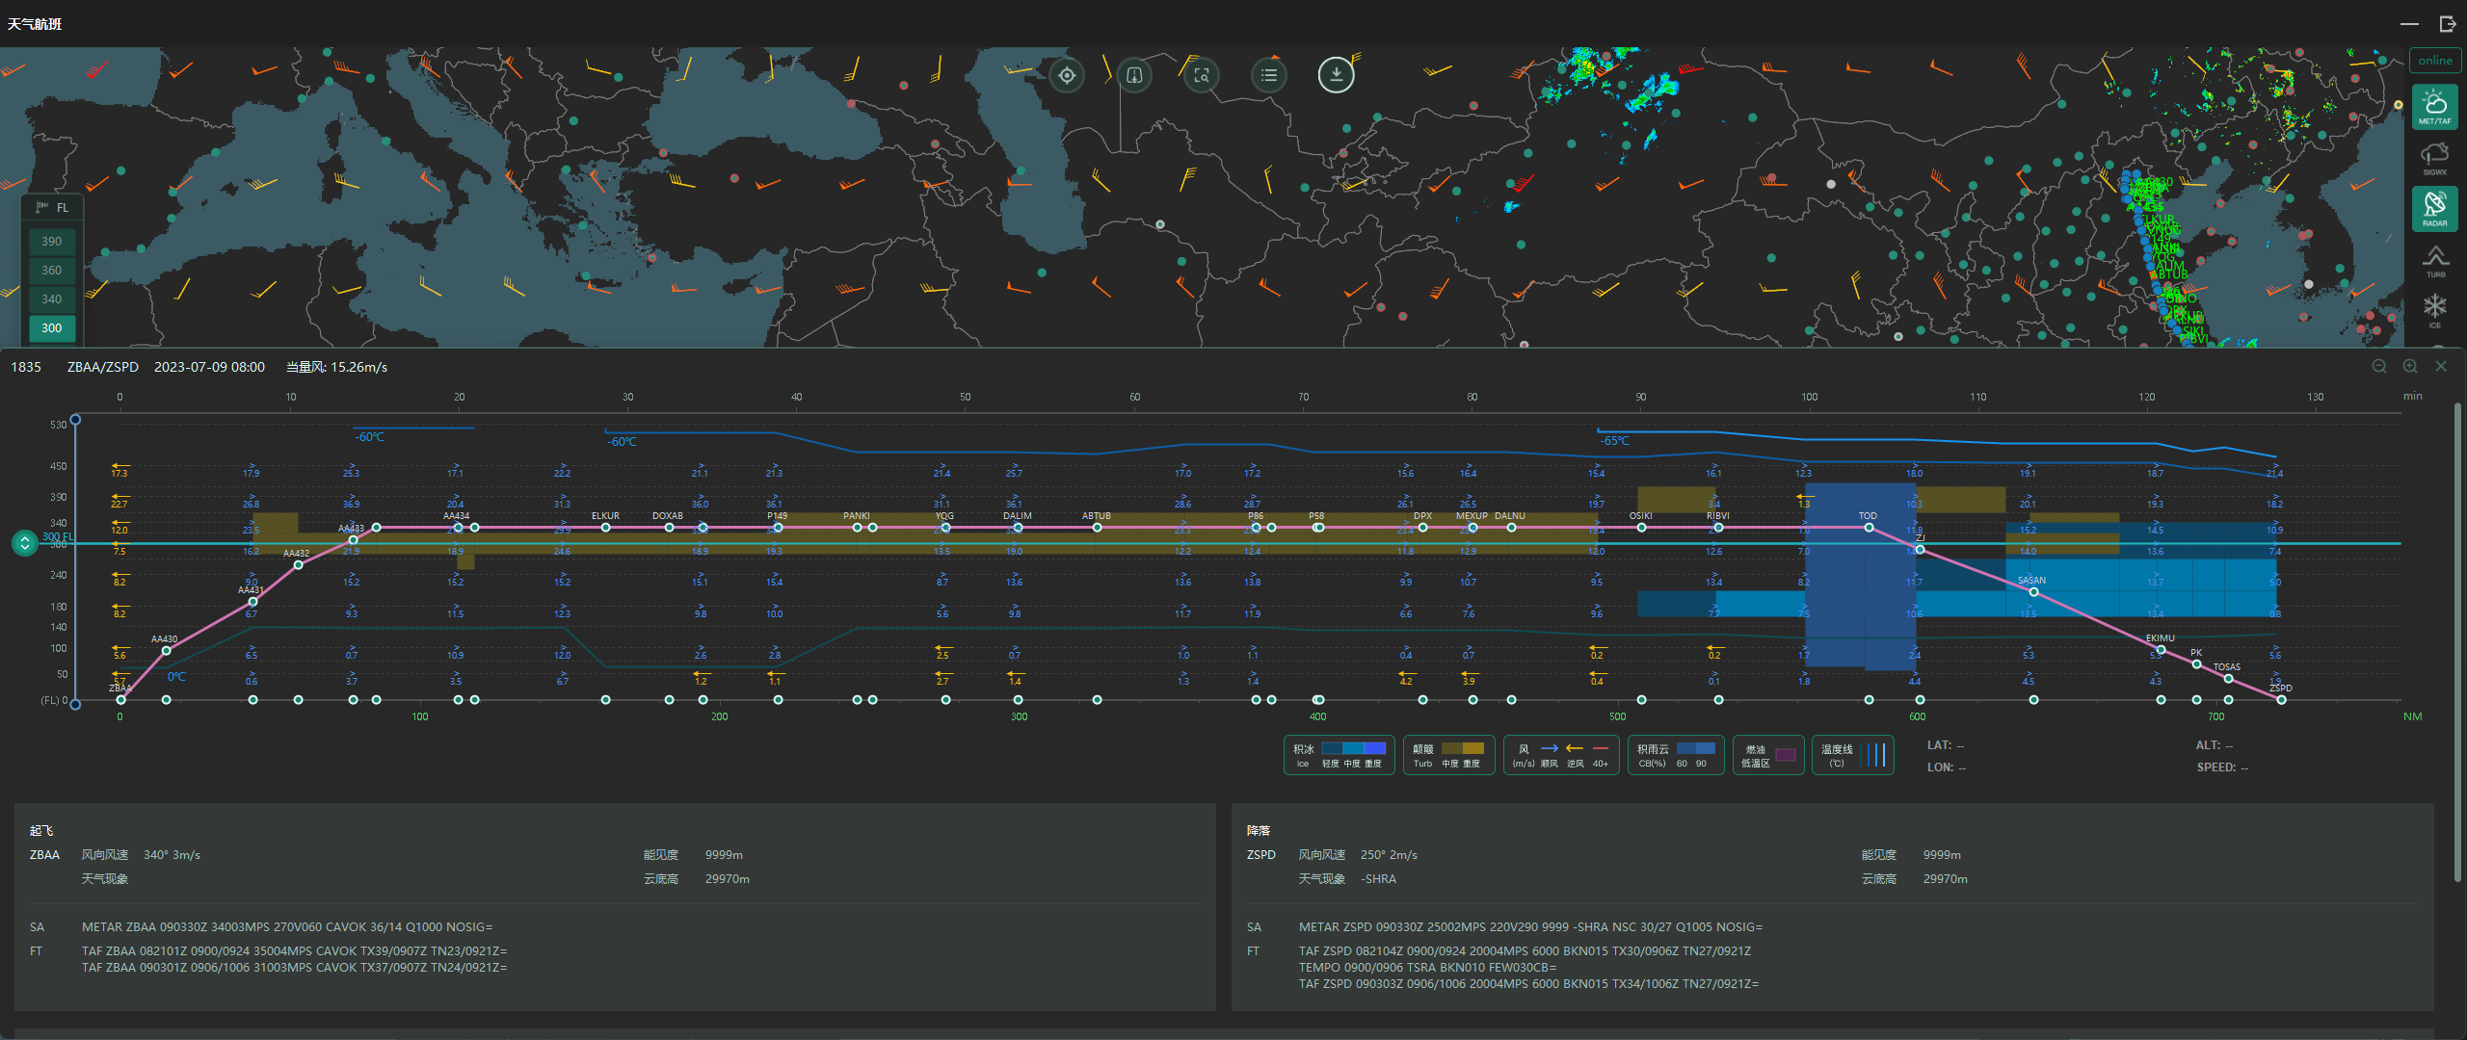The image size is (2467, 1040).
Task: Click the OSIKI waypoint marker
Action: click(x=1641, y=528)
